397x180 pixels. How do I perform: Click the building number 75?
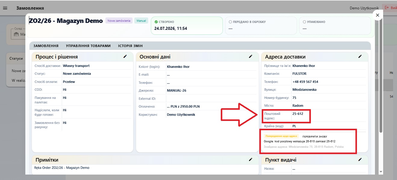click(x=294, y=98)
